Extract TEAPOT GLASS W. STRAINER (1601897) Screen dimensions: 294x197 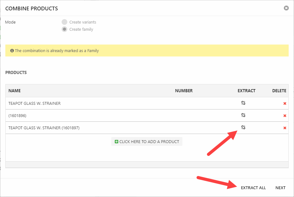[243, 127]
